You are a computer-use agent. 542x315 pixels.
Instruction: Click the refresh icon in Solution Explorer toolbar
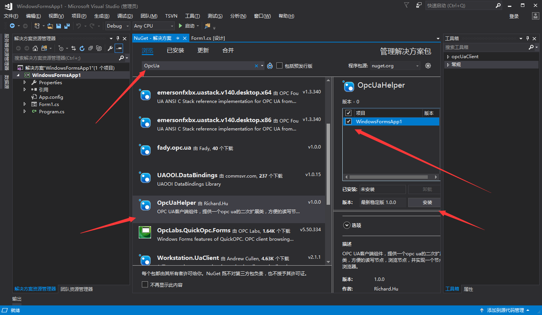(x=82, y=49)
